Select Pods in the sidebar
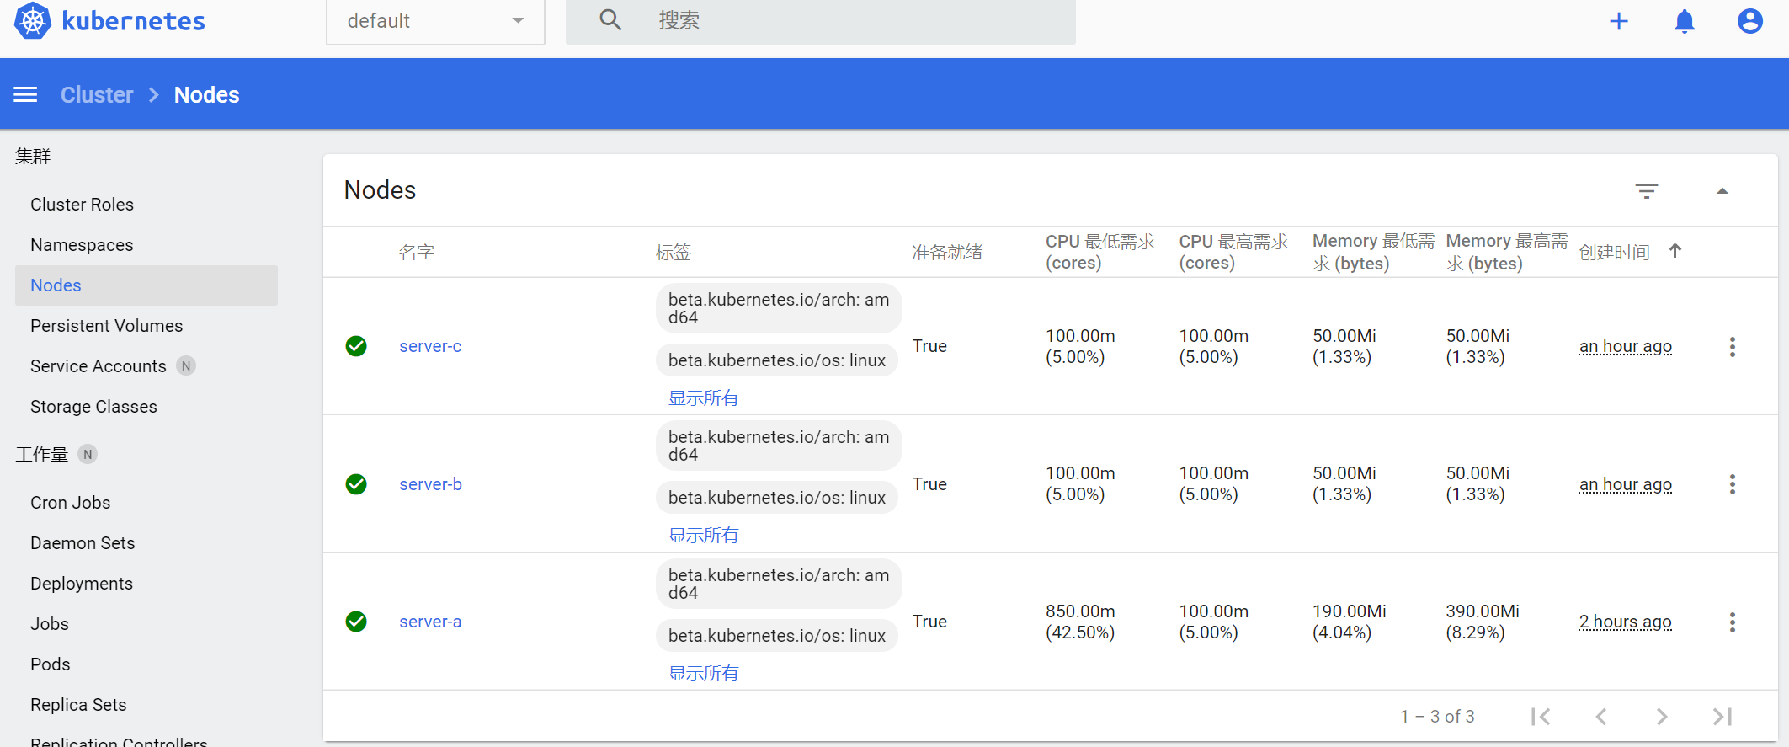Screen dimensions: 1789x747 pyautogui.click(x=51, y=664)
